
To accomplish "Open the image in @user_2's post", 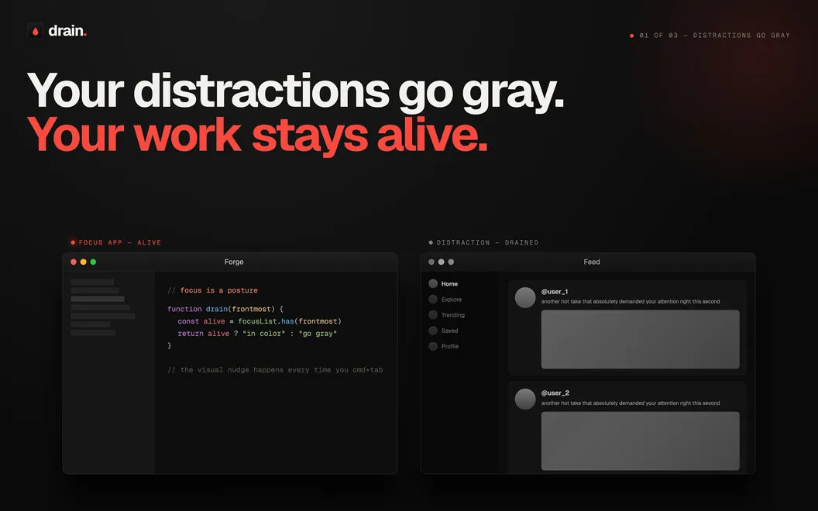I will tap(640, 441).
